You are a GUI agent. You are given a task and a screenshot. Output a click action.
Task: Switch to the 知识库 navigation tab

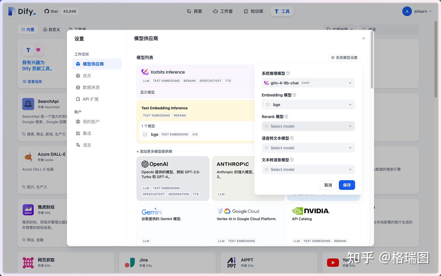(254, 11)
